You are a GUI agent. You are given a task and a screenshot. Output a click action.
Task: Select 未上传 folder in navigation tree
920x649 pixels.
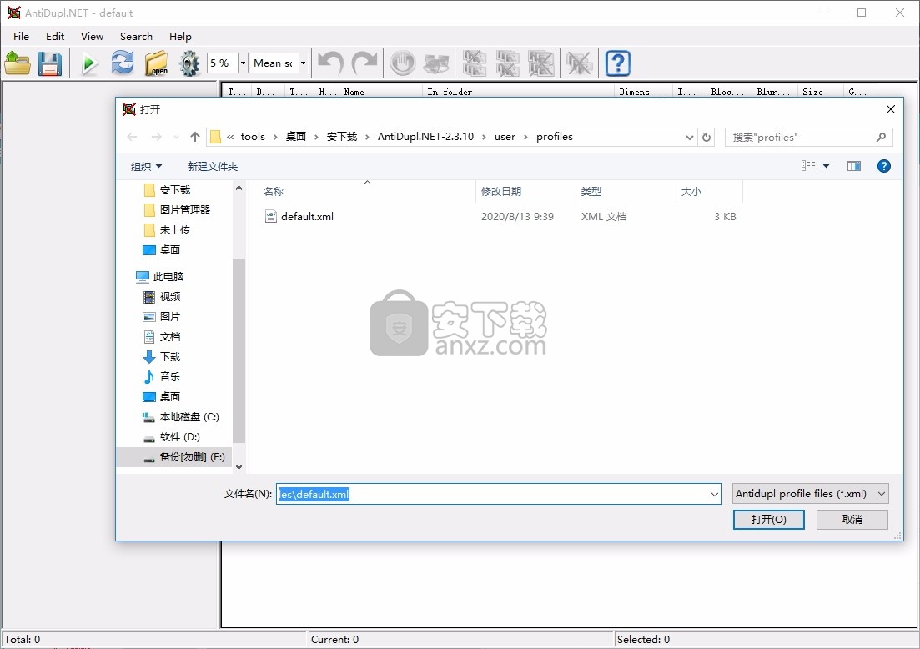tap(175, 230)
